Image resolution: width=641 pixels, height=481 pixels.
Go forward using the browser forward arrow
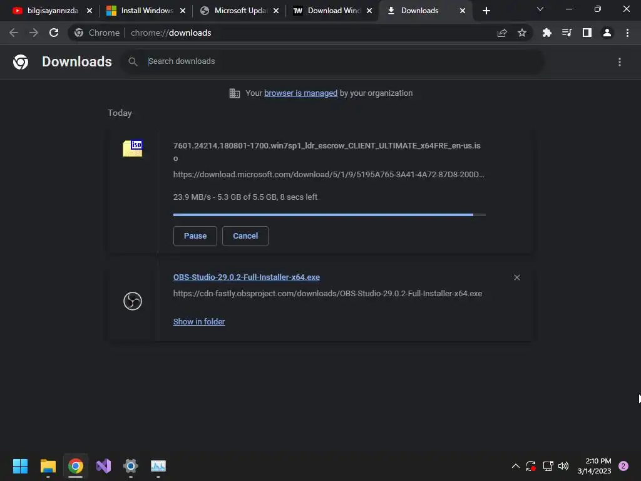coord(34,33)
